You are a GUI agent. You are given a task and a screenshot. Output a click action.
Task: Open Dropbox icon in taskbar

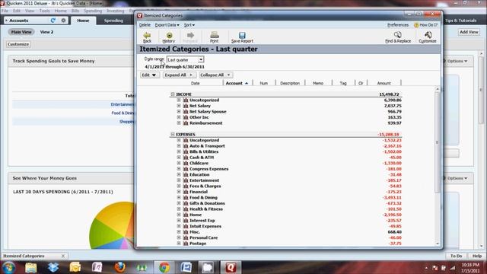click(x=53, y=267)
